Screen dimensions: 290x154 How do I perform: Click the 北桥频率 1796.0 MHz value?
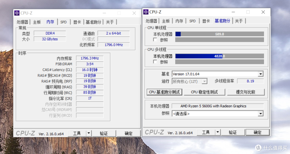coord(114,45)
